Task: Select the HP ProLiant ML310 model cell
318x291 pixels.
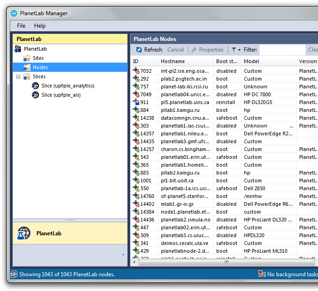Action: (x=265, y=251)
